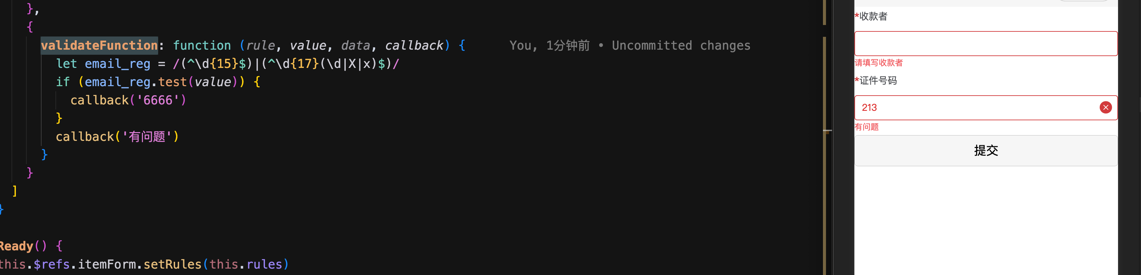Click the 收款者 field label
1141x275 pixels.
click(871, 16)
